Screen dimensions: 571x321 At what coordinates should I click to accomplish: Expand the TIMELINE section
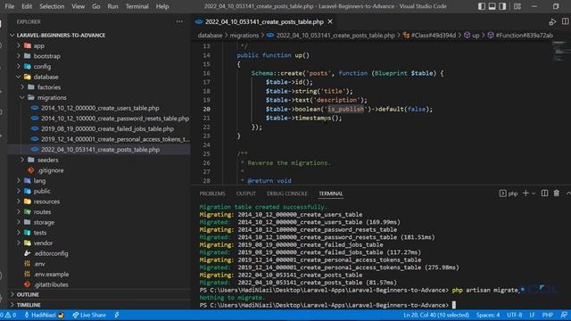[x=12, y=305]
